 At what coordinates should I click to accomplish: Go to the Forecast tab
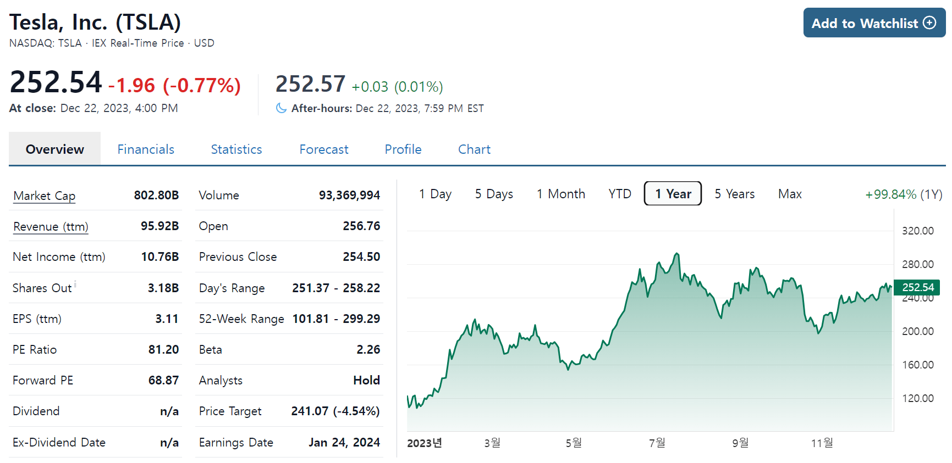coord(324,149)
